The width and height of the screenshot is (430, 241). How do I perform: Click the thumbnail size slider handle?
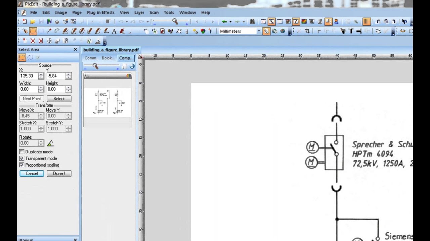[x=95, y=66]
